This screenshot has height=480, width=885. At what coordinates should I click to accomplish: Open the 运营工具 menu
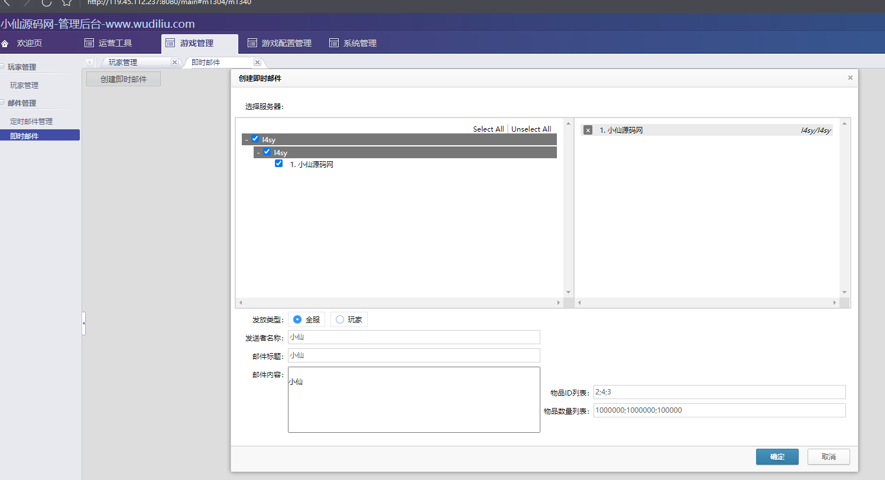click(x=115, y=43)
